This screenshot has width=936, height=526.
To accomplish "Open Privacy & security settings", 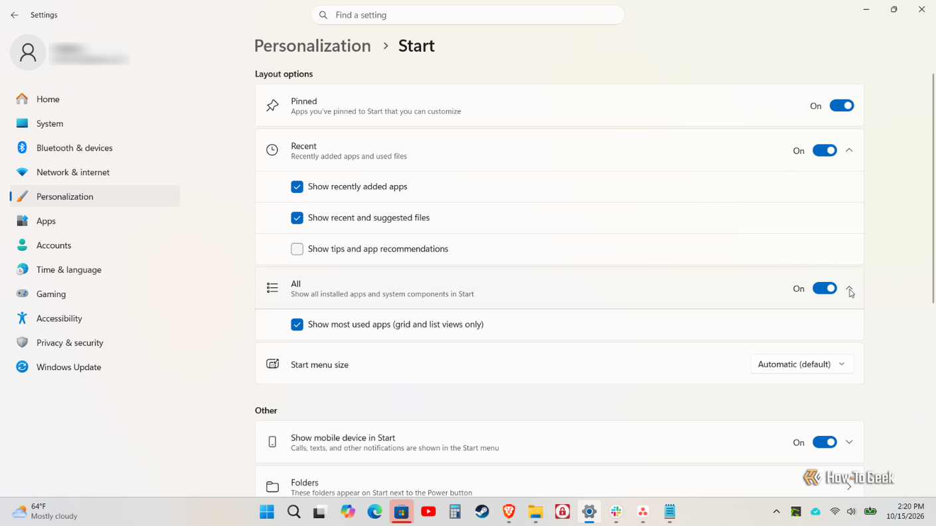I will 95,343.
